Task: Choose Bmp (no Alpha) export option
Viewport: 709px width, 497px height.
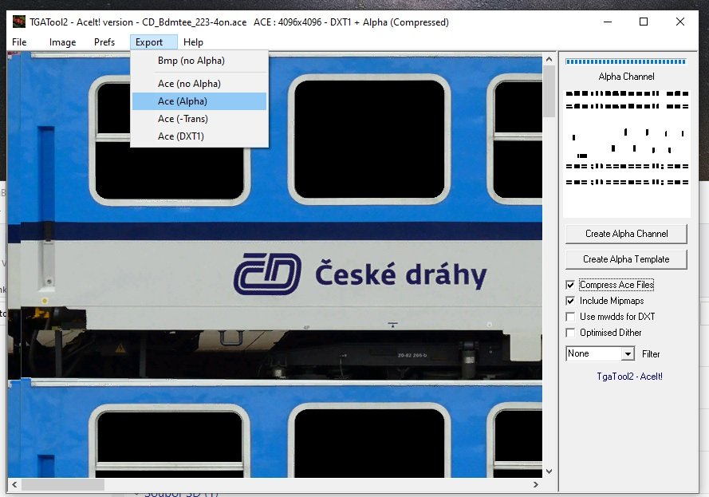Action: (x=191, y=61)
